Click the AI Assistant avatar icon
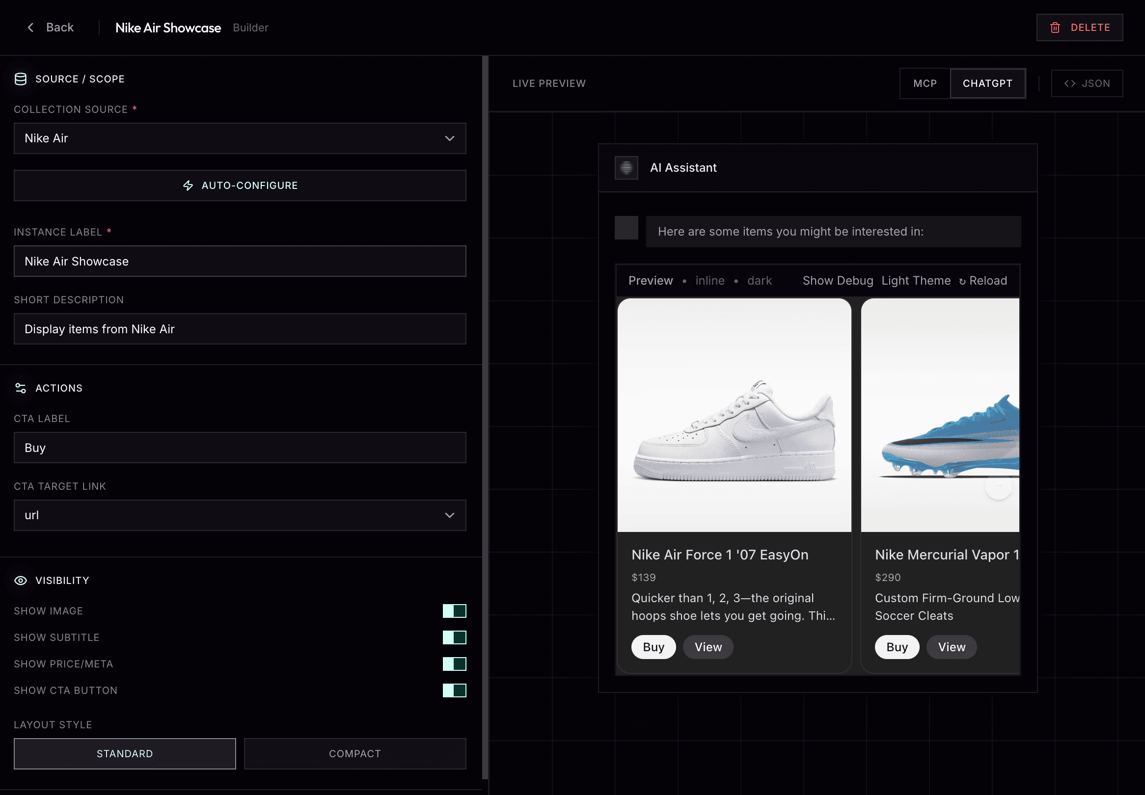Viewport: 1145px width, 795px height. point(627,168)
